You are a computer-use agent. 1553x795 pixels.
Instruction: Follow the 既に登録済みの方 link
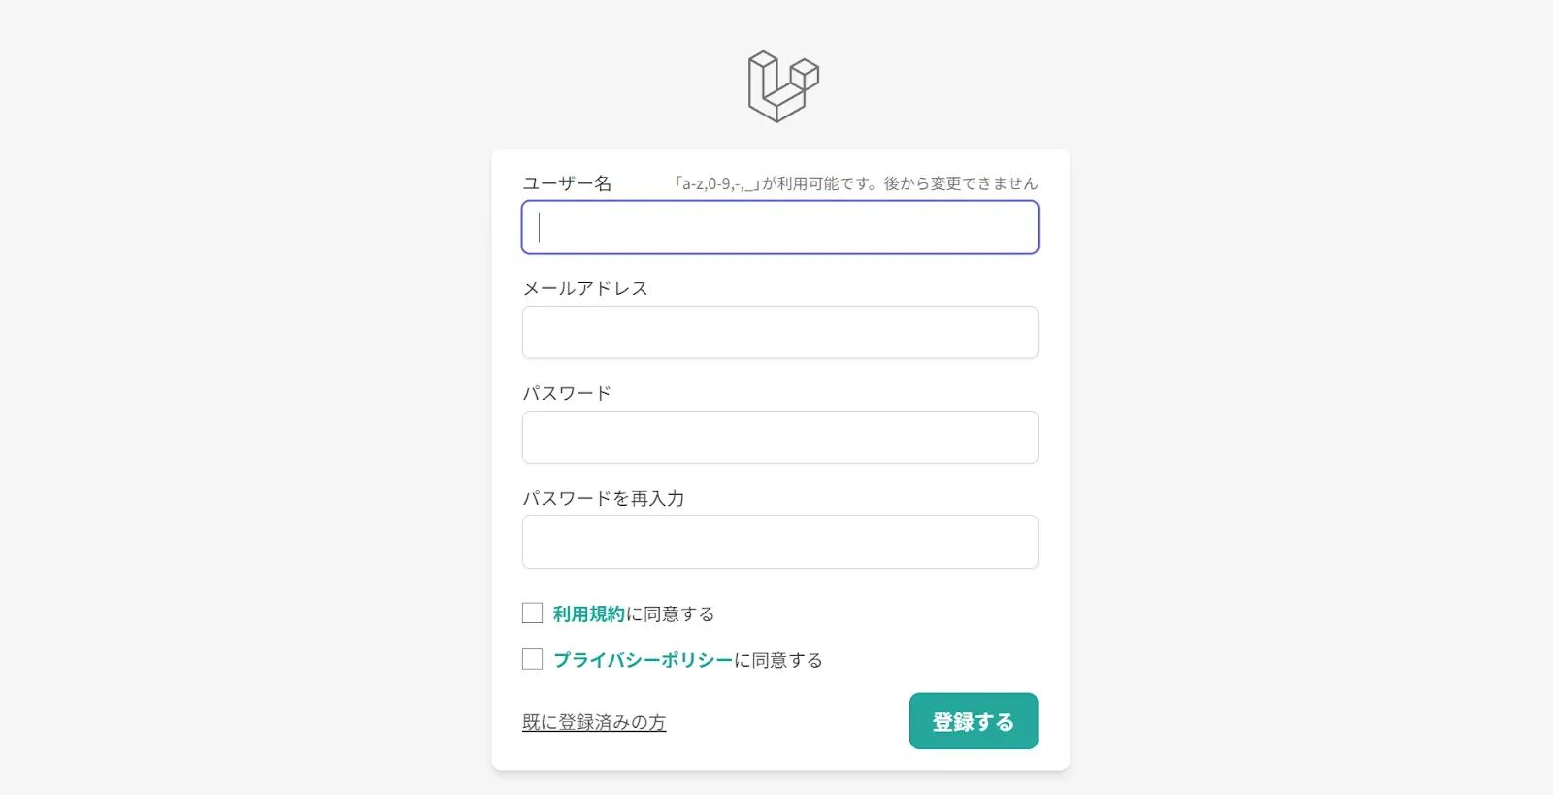pyautogui.click(x=594, y=722)
